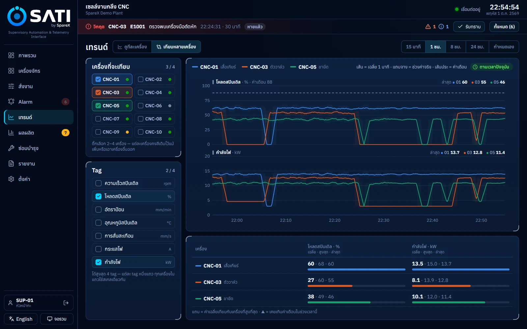This screenshot has width=527, height=329.
Task: Select the 15 นาที time range
Action: pos(413,47)
